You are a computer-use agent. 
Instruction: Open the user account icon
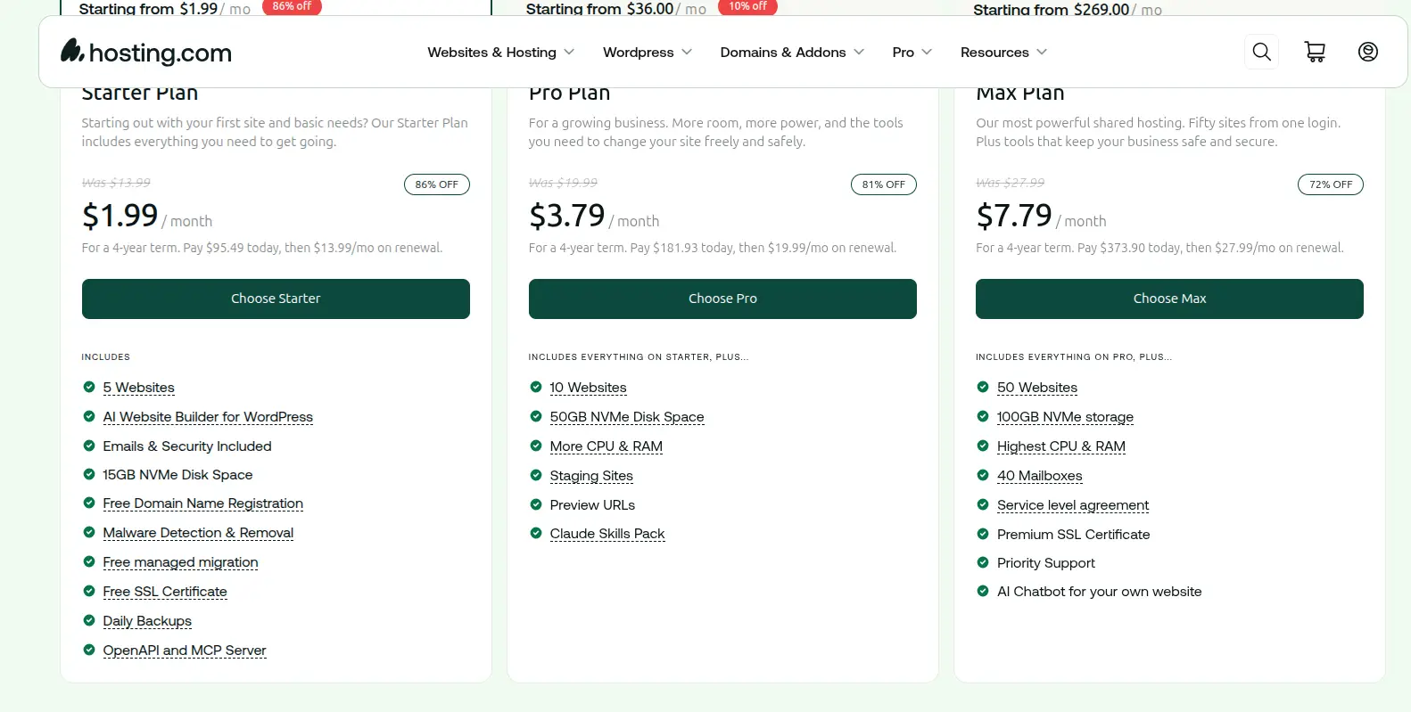(x=1367, y=52)
